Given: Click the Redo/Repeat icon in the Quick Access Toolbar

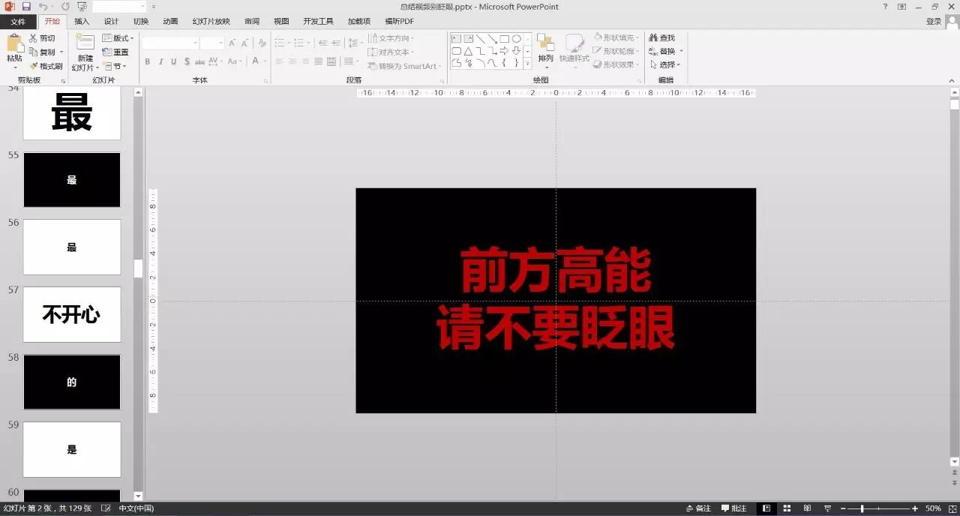Looking at the screenshot, I should tap(65, 6).
